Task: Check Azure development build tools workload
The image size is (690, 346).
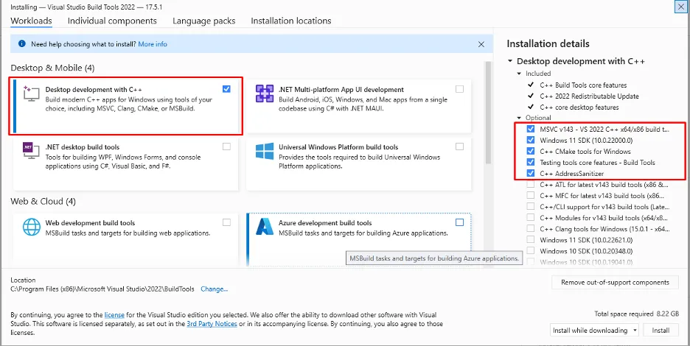Action: tap(459, 222)
